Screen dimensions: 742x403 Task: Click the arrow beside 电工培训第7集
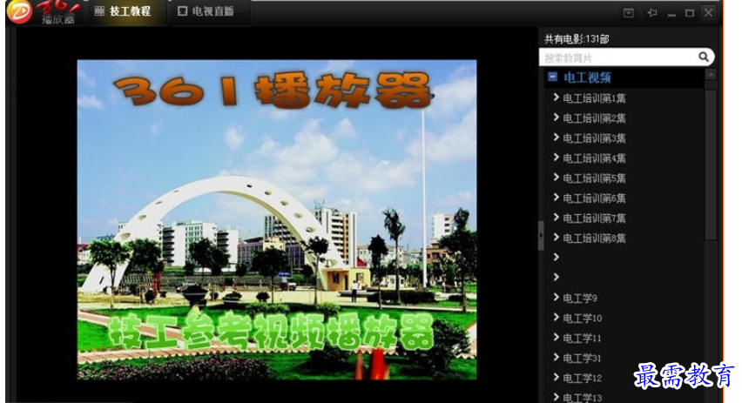point(556,217)
